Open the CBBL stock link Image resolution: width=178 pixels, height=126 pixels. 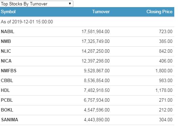(7, 80)
